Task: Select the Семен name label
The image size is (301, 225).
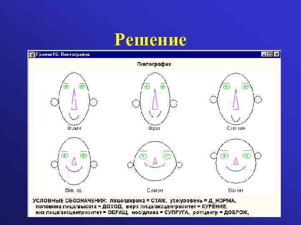Action: (155, 190)
